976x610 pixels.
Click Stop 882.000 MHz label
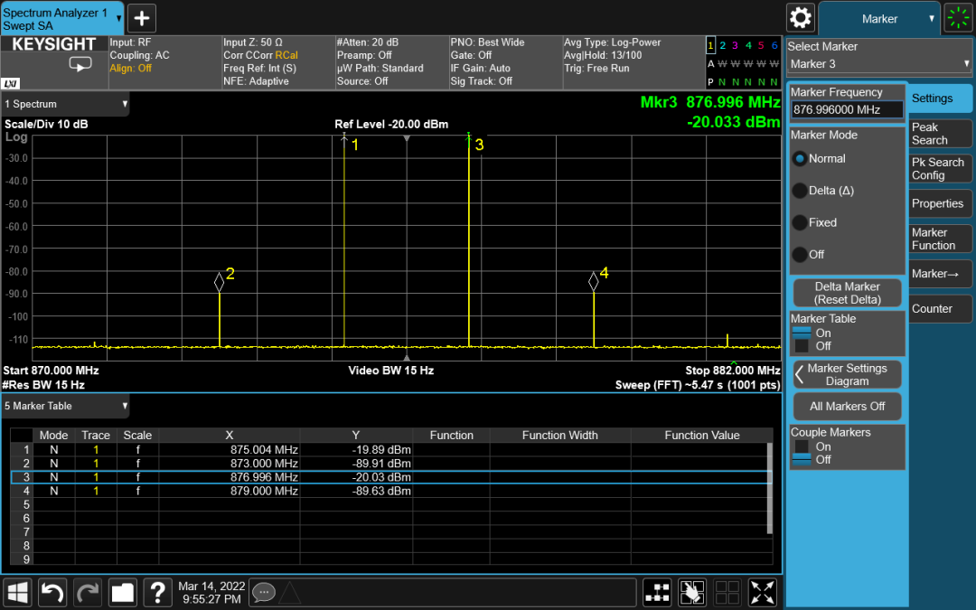pyautogui.click(x=733, y=371)
